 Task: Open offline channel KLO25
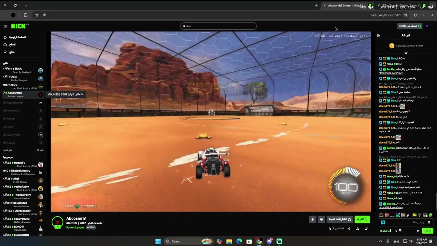click(23, 142)
